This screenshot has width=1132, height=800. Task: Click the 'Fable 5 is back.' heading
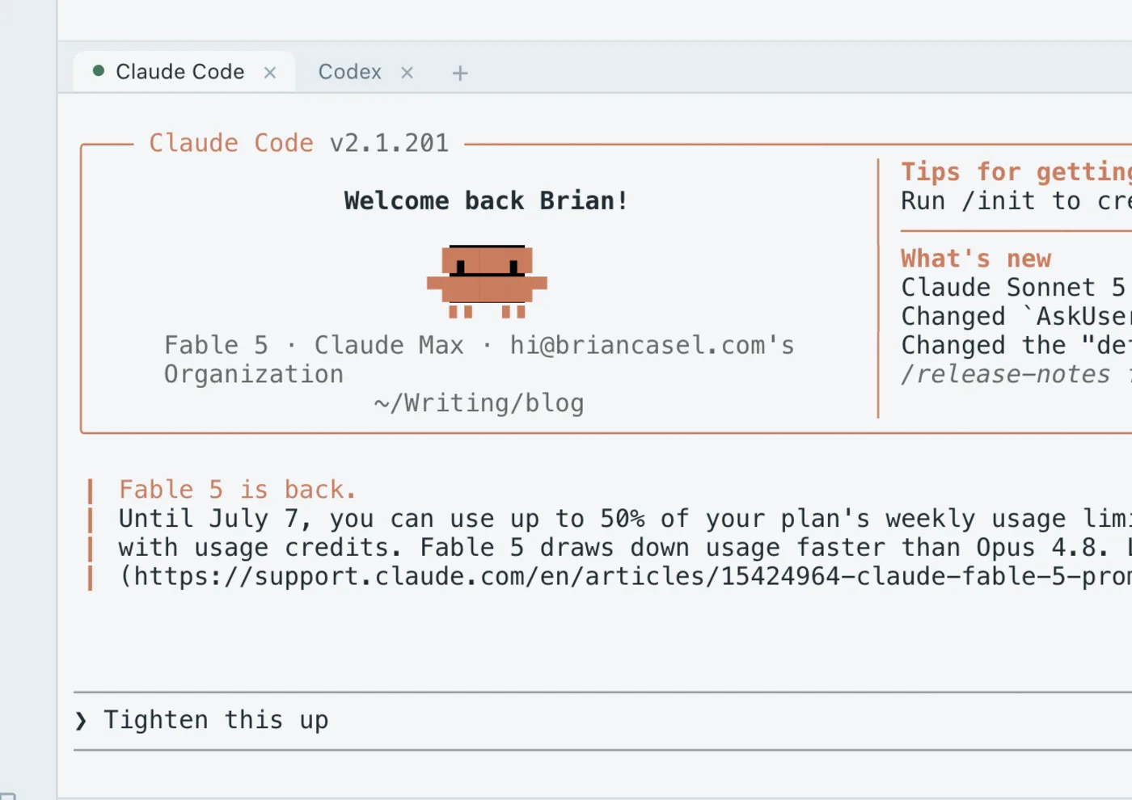point(237,490)
